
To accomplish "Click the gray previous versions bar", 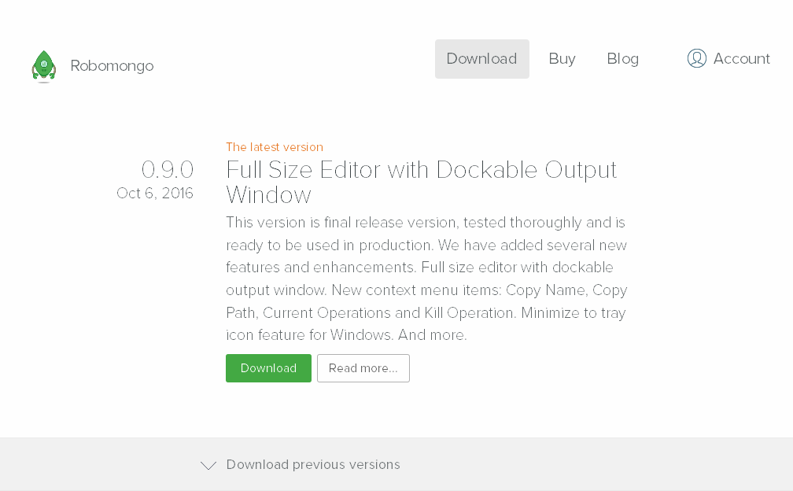I will click(x=396, y=464).
